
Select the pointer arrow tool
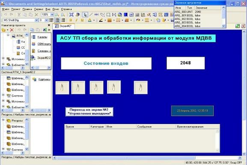tap(85, 15)
